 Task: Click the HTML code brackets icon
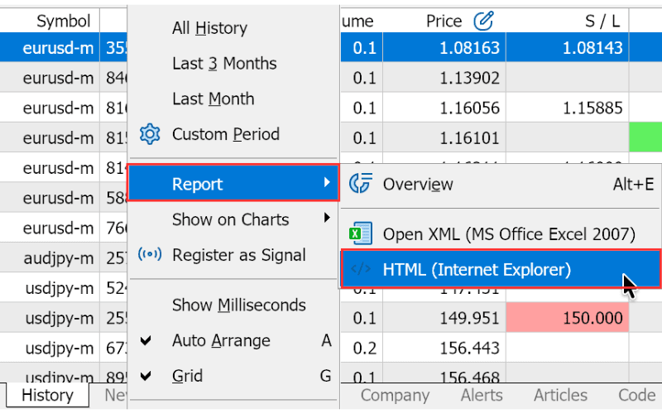[361, 268]
